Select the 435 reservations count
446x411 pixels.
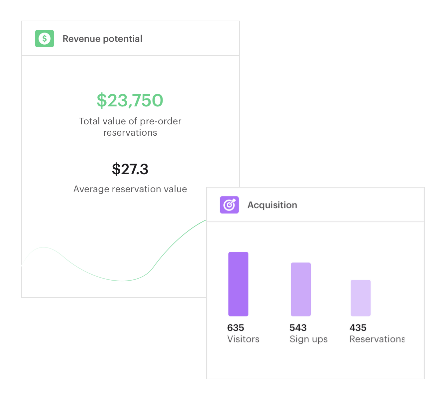click(358, 328)
